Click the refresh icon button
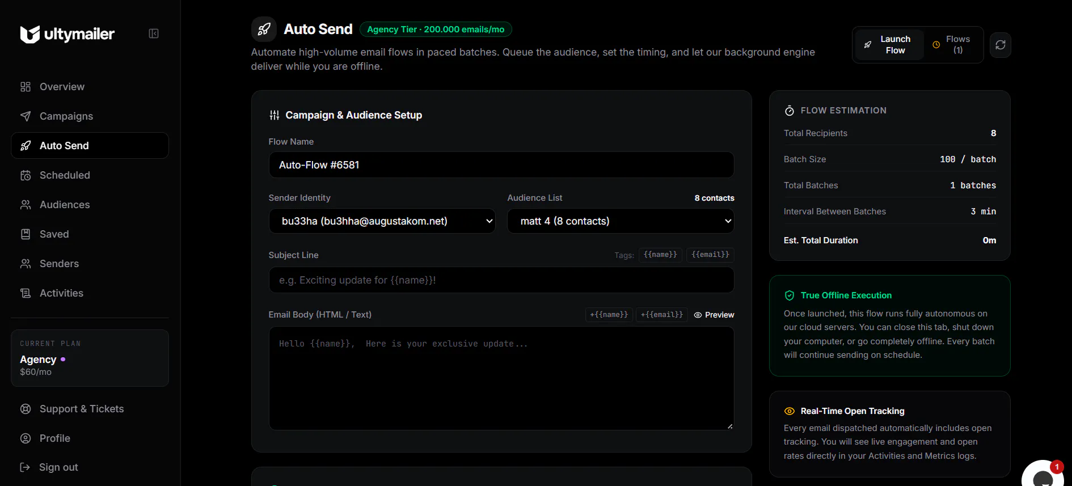The width and height of the screenshot is (1072, 486). (1001, 45)
